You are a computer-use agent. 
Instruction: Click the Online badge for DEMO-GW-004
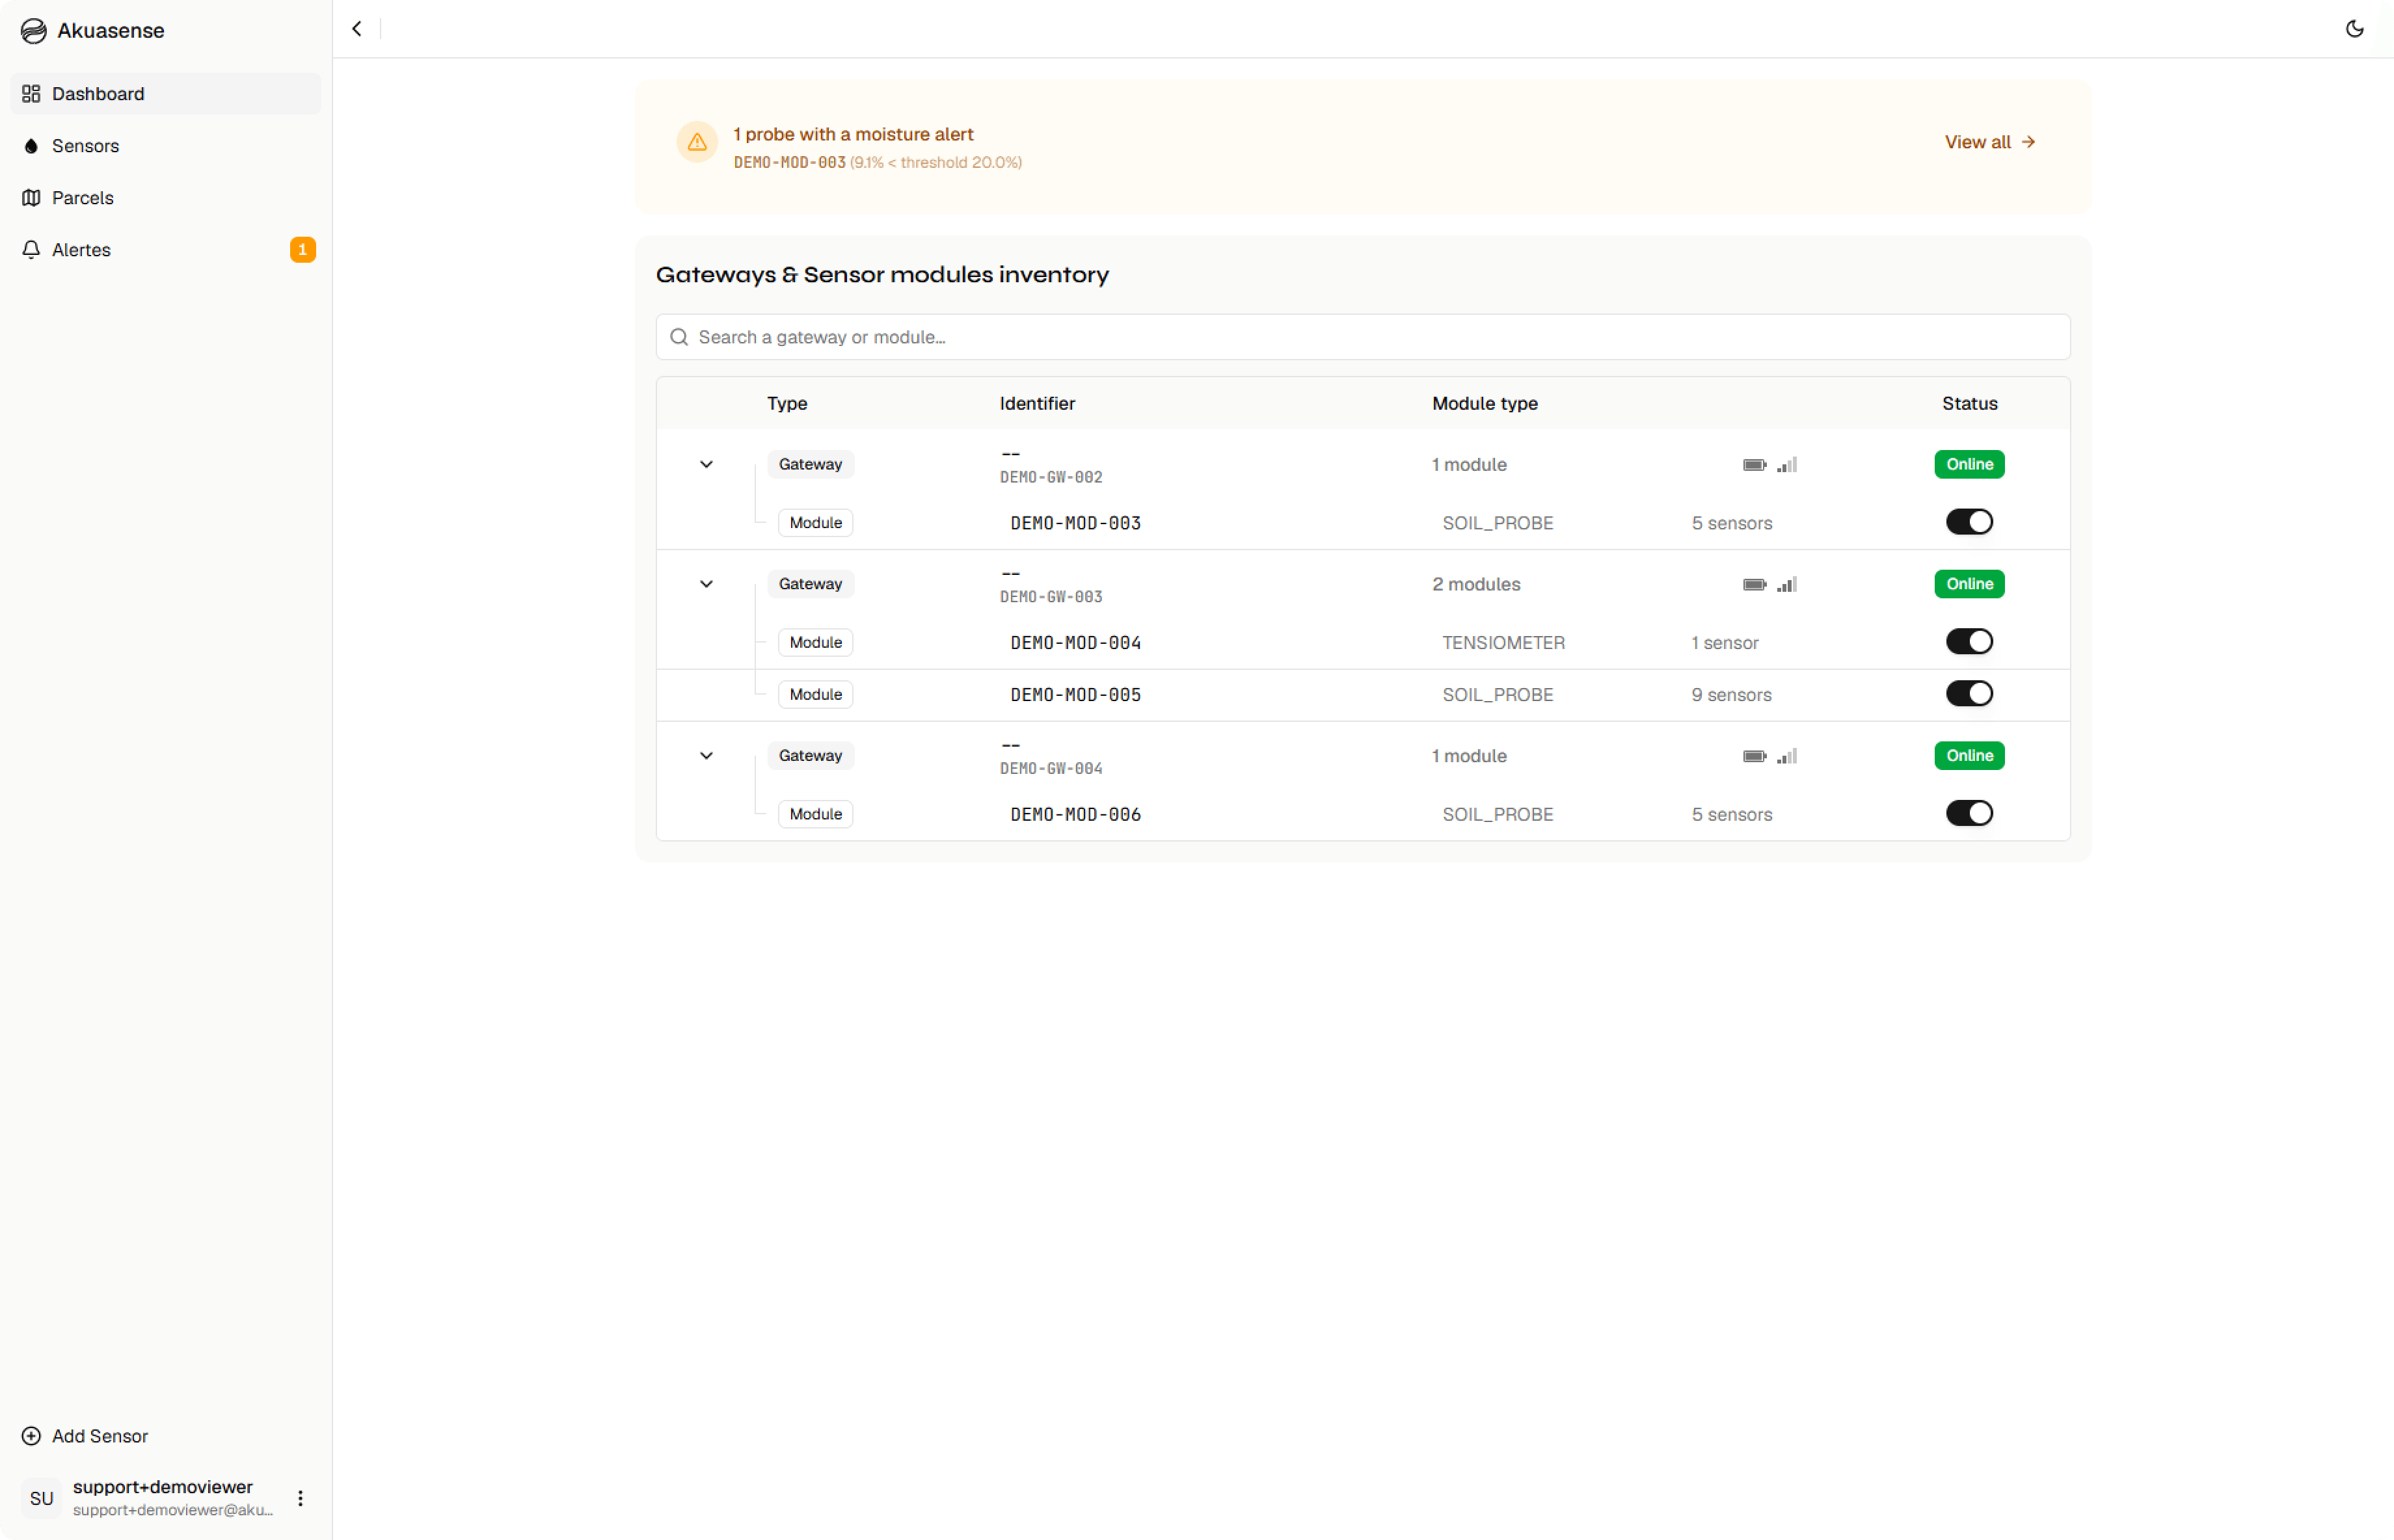click(x=1969, y=756)
